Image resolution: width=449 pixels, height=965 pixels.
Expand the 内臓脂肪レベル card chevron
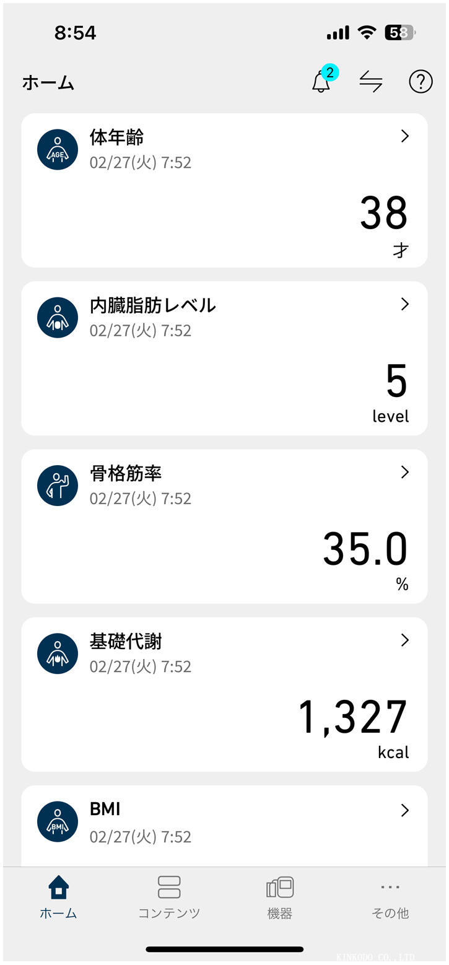pyautogui.click(x=405, y=304)
